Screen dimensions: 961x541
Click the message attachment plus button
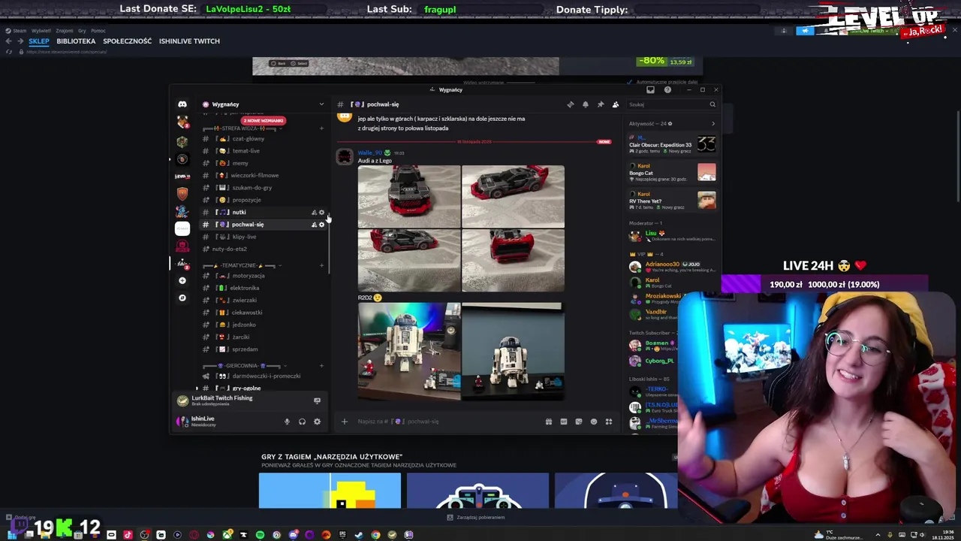345,422
